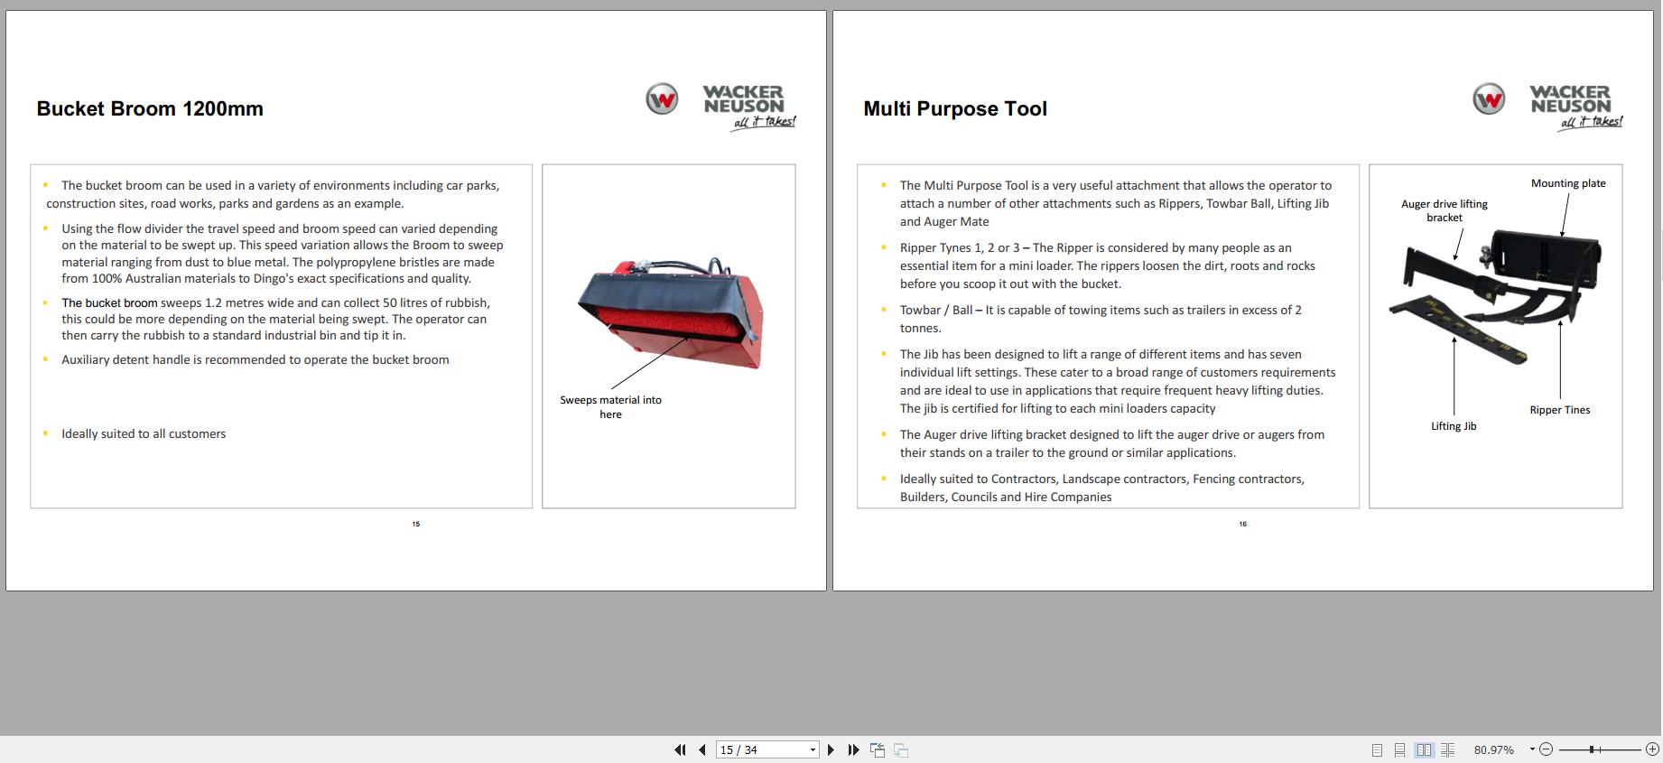Click the 80.97% zoom value
1663x763 pixels.
click(1493, 749)
